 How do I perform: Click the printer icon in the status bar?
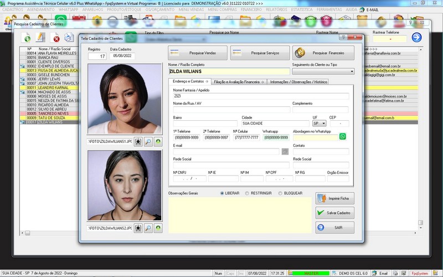coord(395,273)
